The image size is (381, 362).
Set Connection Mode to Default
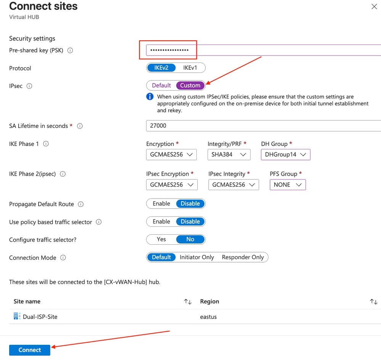tap(161, 257)
